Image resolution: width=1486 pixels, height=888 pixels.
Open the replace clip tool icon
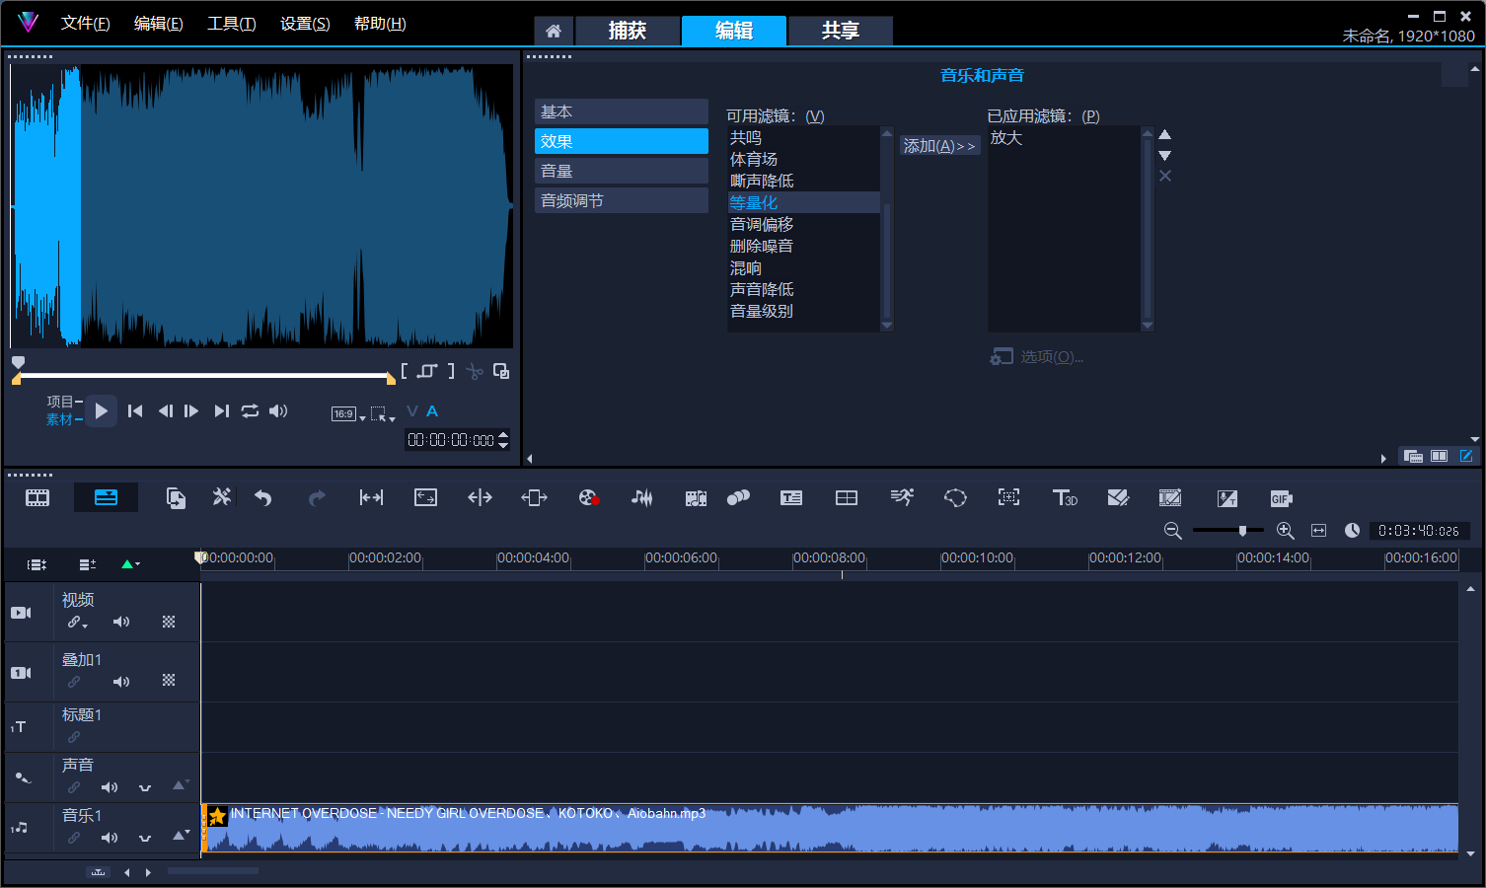pyautogui.click(x=176, y=498)
